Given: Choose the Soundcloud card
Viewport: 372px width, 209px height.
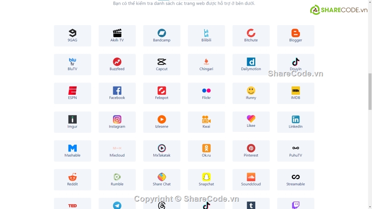Looking at the screenshot, I should [251, 180].
